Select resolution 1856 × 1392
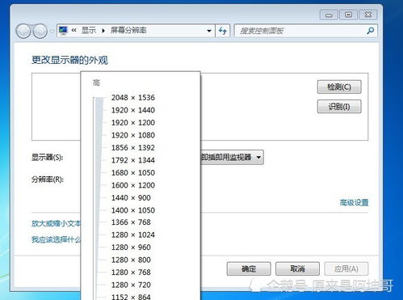The height and width of the screenshot is (300, 403). tap(133, 148)
